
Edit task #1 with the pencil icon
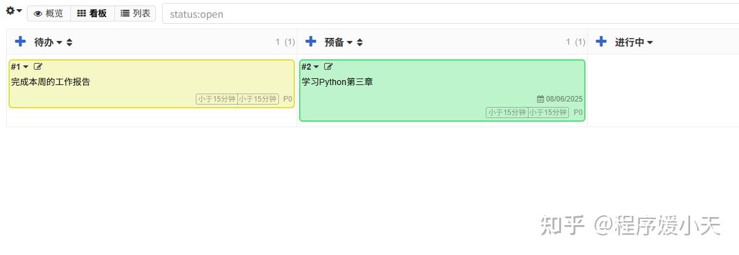click(39, 67)
